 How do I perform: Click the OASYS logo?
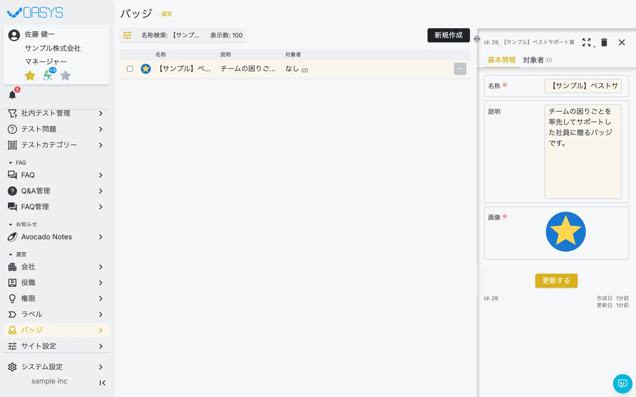35,12
